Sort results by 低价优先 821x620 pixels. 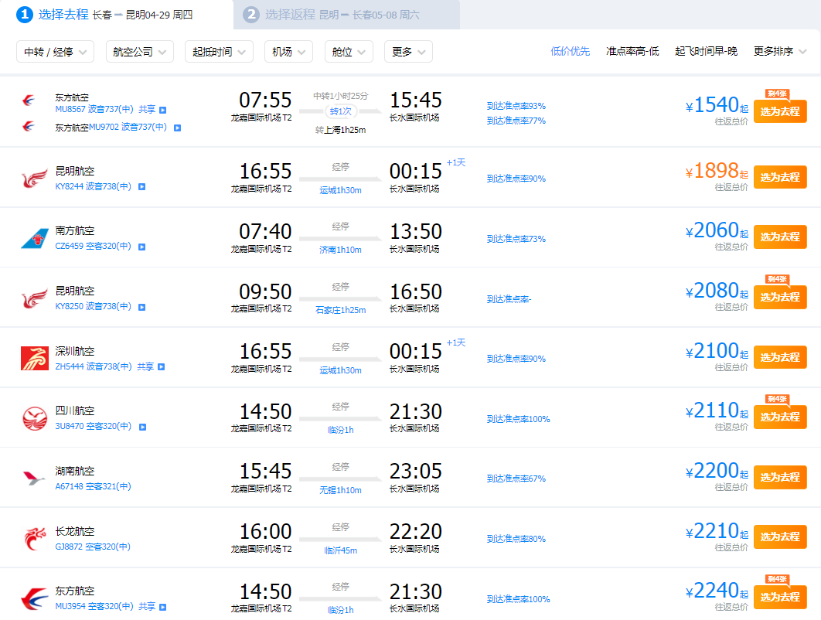click(x=570, y=51)
